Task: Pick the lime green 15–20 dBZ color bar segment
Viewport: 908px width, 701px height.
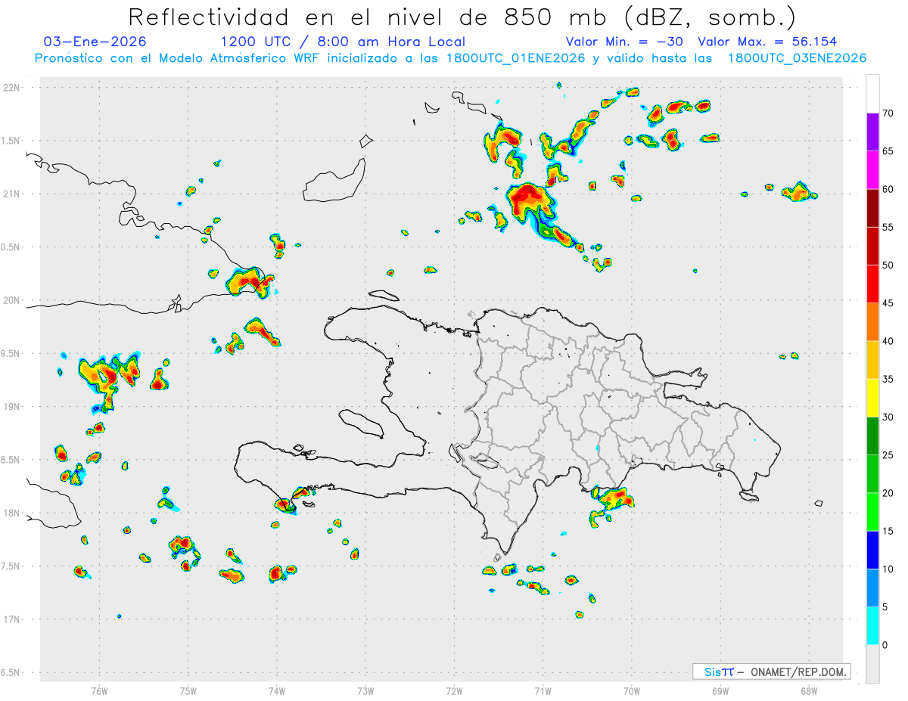Action: click(872, 512)
